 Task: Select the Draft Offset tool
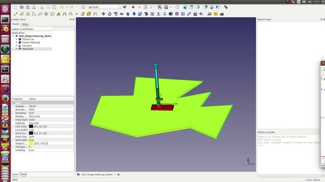(x=116, y=14)
